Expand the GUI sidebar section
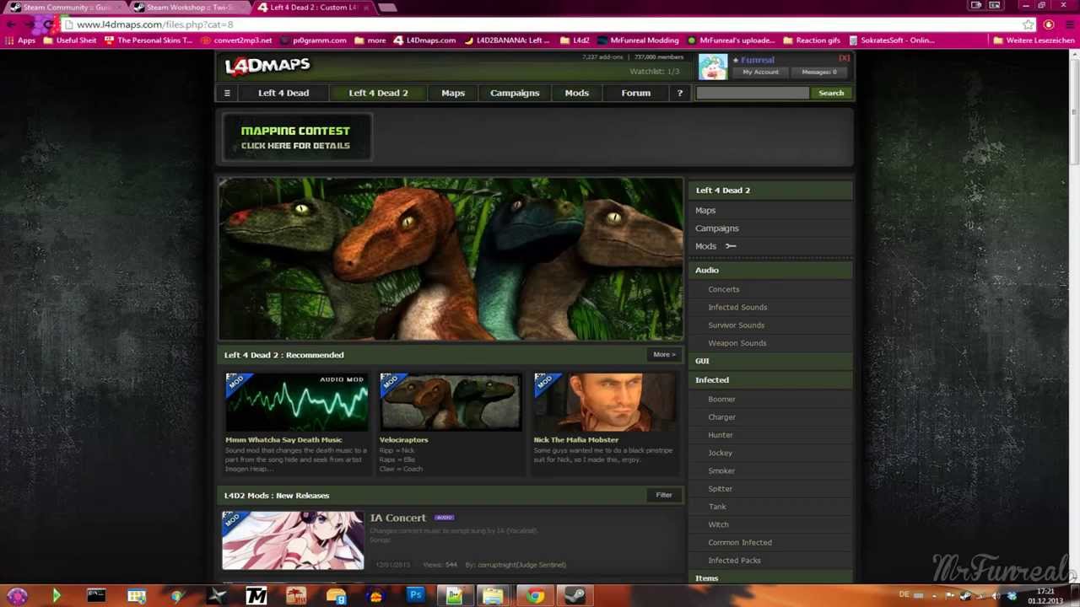Image resolution: width=1080 pixels, height=607 pixels. pyautogui.click(x=770, y=361)
